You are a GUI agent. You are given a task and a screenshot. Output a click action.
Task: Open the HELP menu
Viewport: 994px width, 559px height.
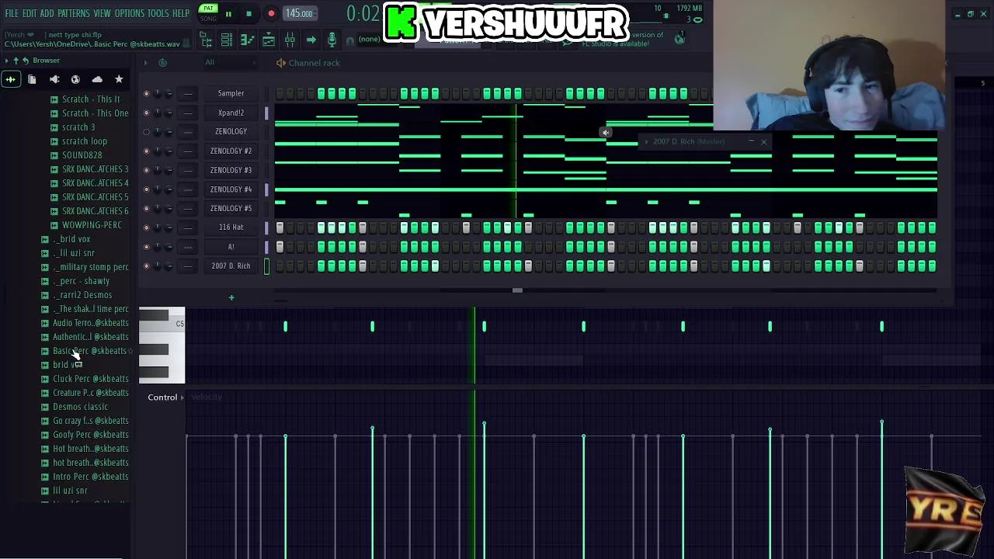[181, 14]
